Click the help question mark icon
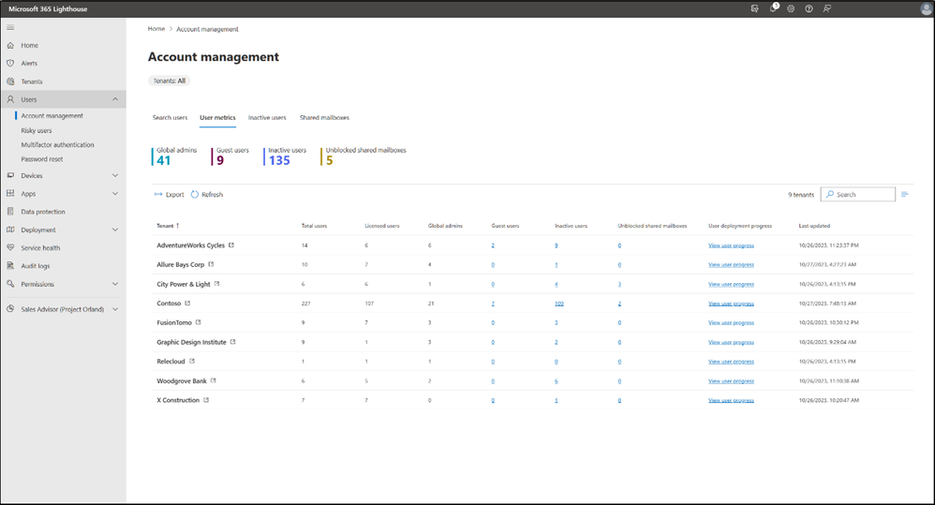The width and height of the screenshot is (935, 505). [809, 9]
